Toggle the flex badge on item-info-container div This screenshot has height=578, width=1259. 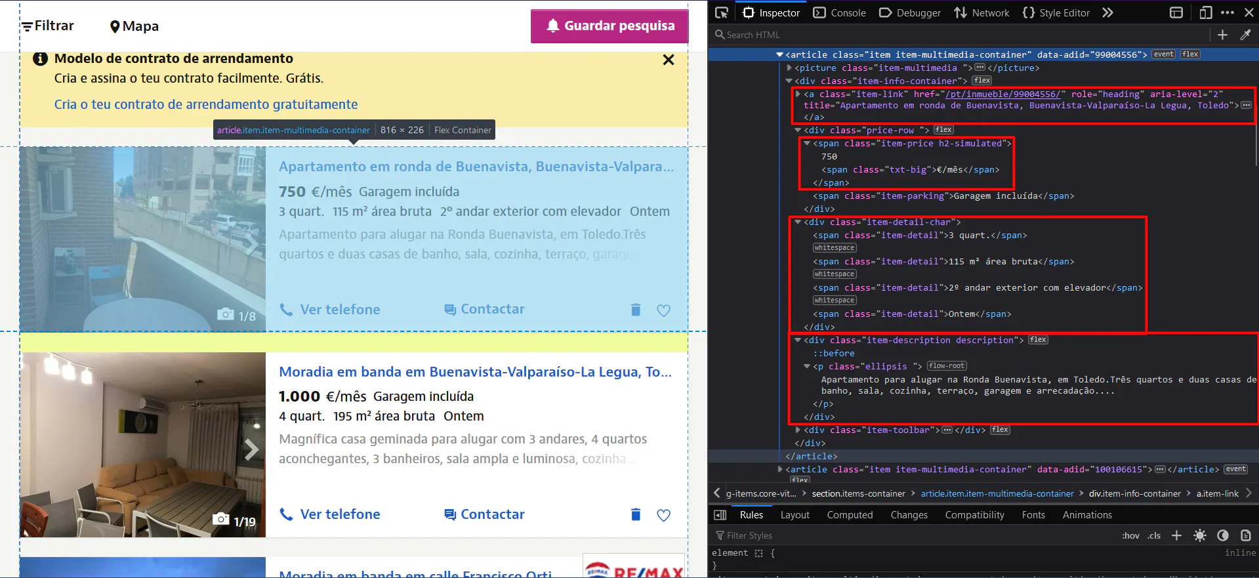[x=982, y=81]
